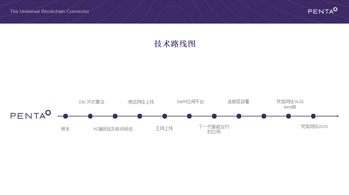Select the timeline dot below 连接层部署
The image size is (349, 195).
pos(239,116)
